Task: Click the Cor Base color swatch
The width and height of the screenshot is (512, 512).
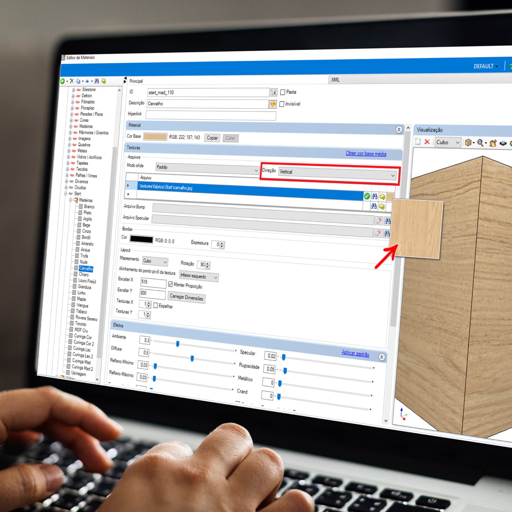Action: point(155,137)
